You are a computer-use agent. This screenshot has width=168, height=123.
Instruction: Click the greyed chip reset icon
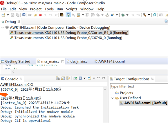pos(98,15)
